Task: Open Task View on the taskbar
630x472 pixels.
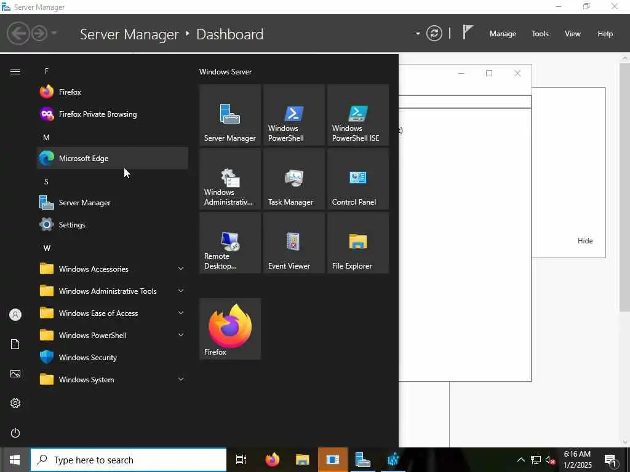Action: pyautogui.click(x=241, y=460)
